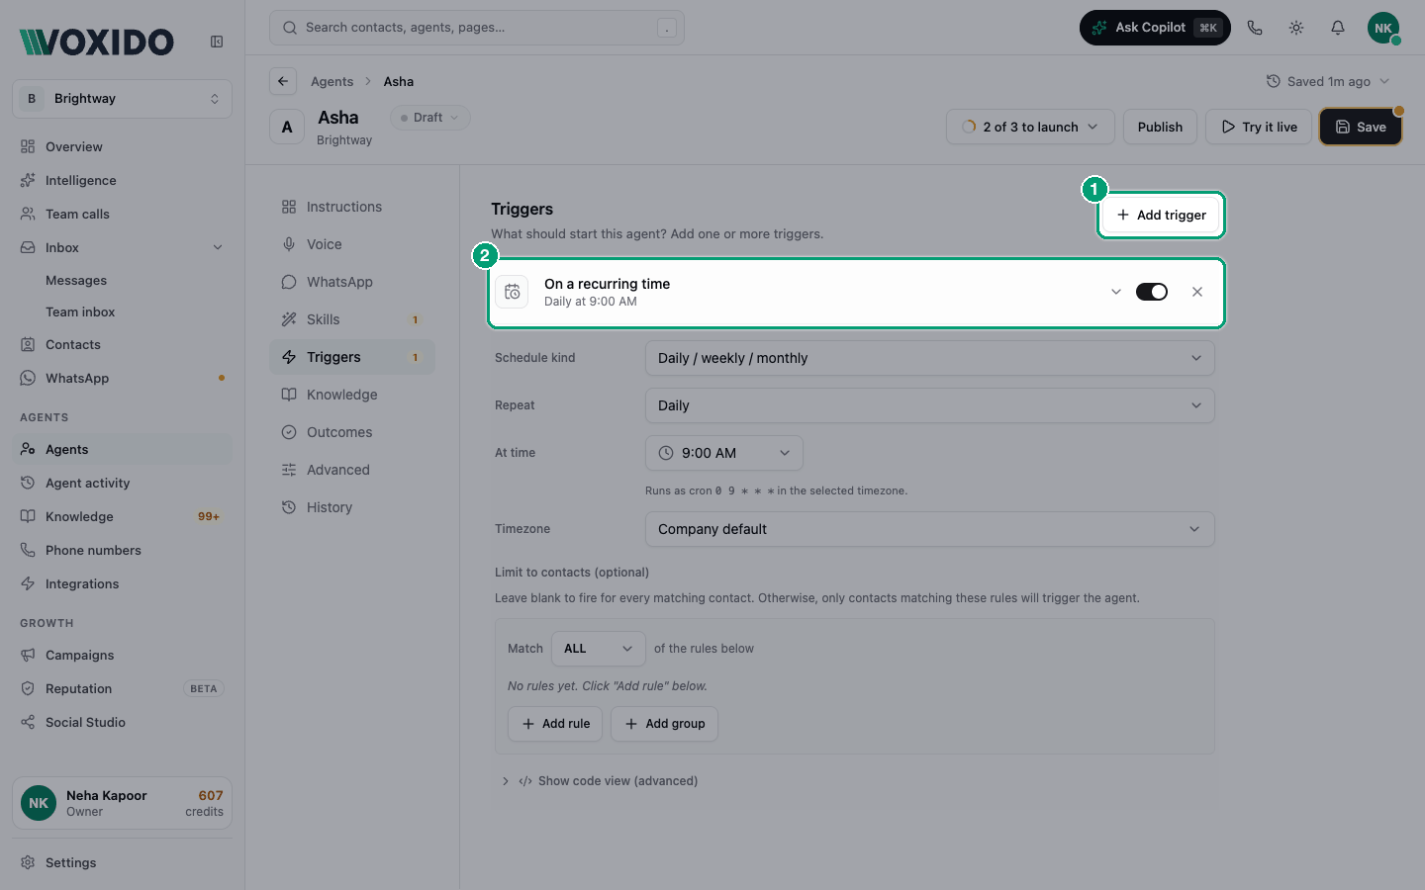This screenshot has width=1425, height=890.
Task: Open the Advanced tab
Action: click(x=352, y=470)
